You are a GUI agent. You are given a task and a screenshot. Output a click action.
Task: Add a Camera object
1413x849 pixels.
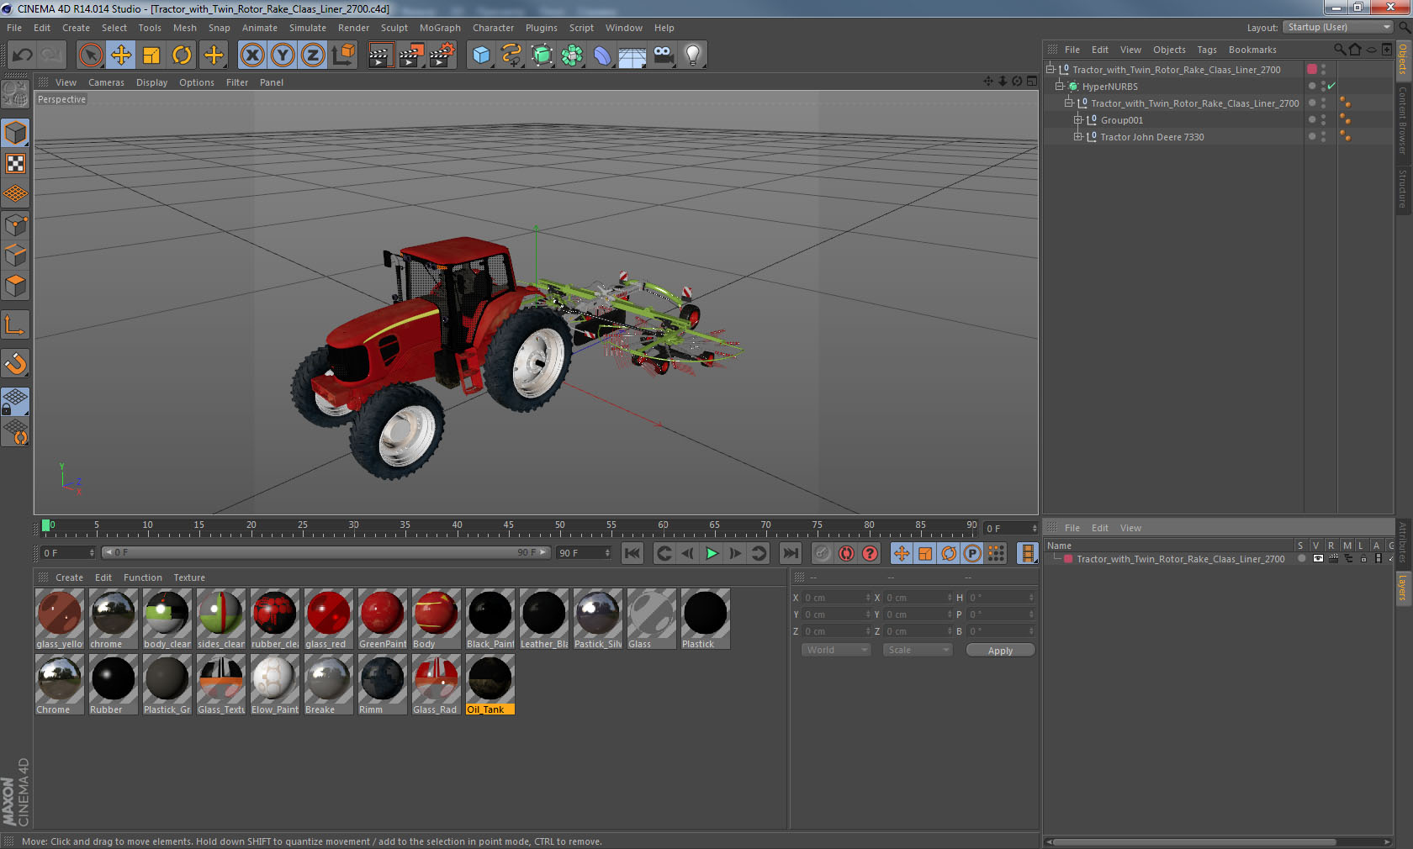[x=663, y=55]
